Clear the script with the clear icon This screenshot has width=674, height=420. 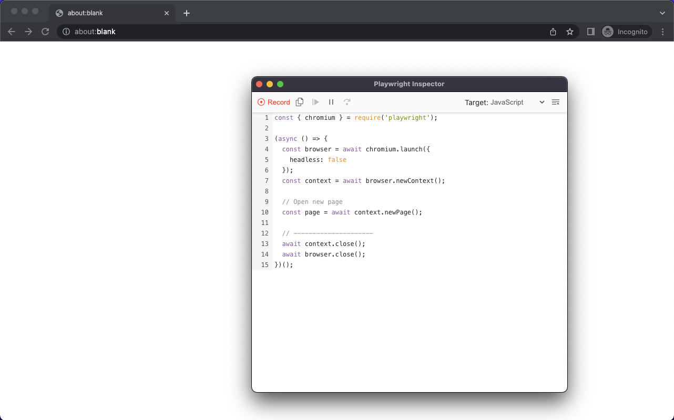[556, 102]
